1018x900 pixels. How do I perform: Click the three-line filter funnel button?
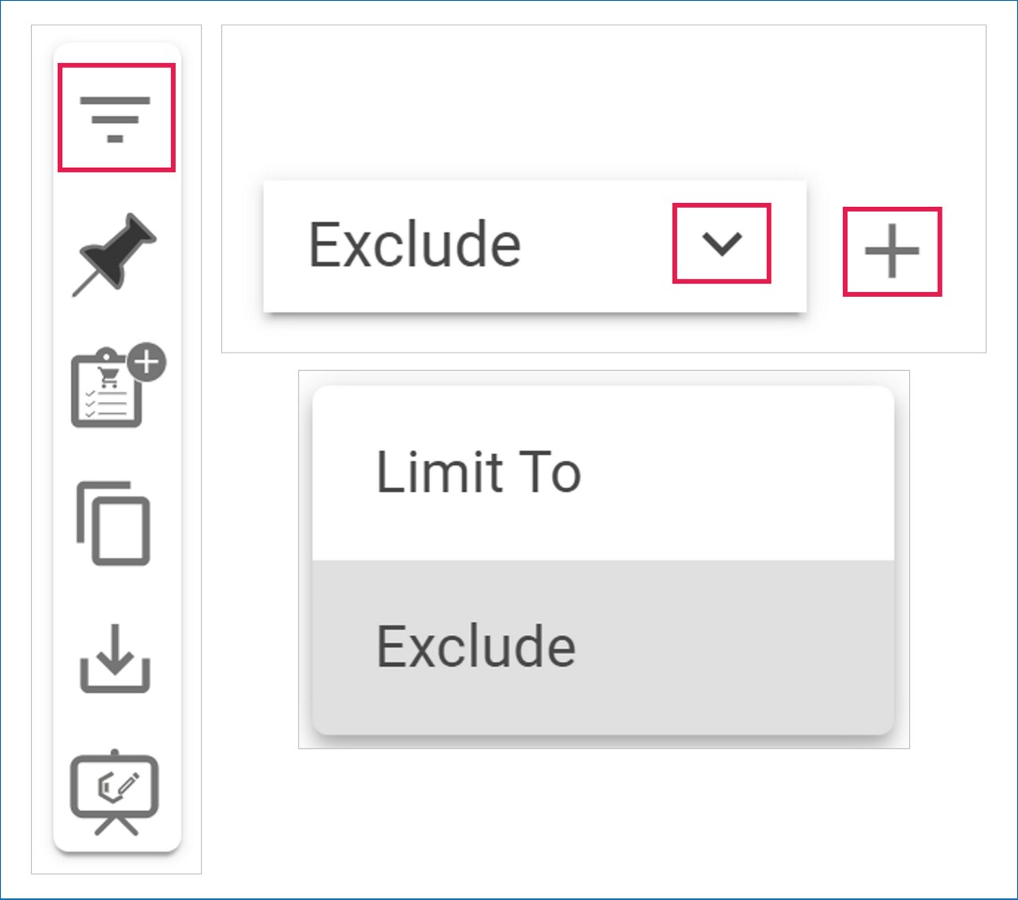(116, 118)
